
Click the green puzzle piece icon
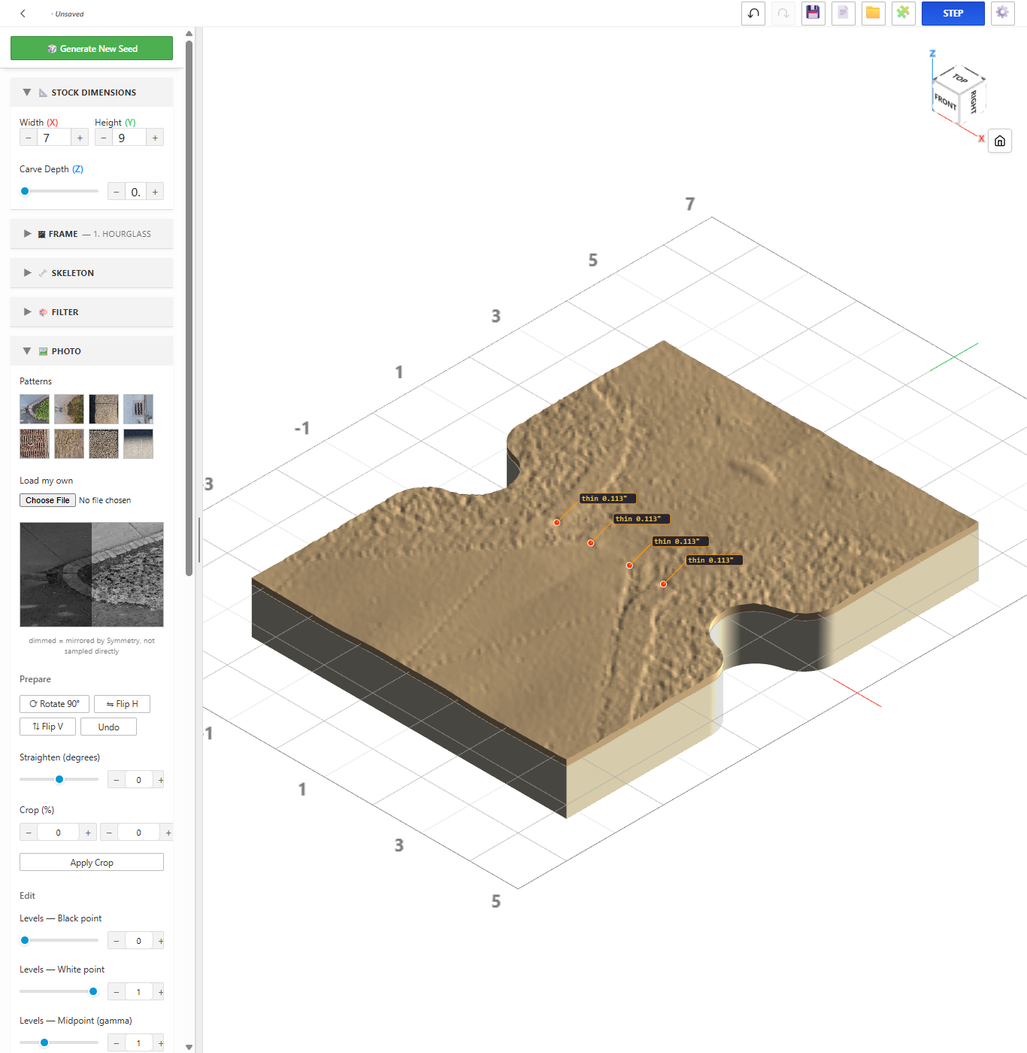pyautogui.click(x=903, y=14)
